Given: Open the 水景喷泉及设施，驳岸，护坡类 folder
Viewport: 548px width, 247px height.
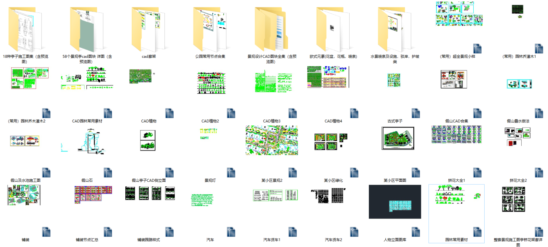Looking at the screenshot, I should pyautogui.click(x=395, y=30).
